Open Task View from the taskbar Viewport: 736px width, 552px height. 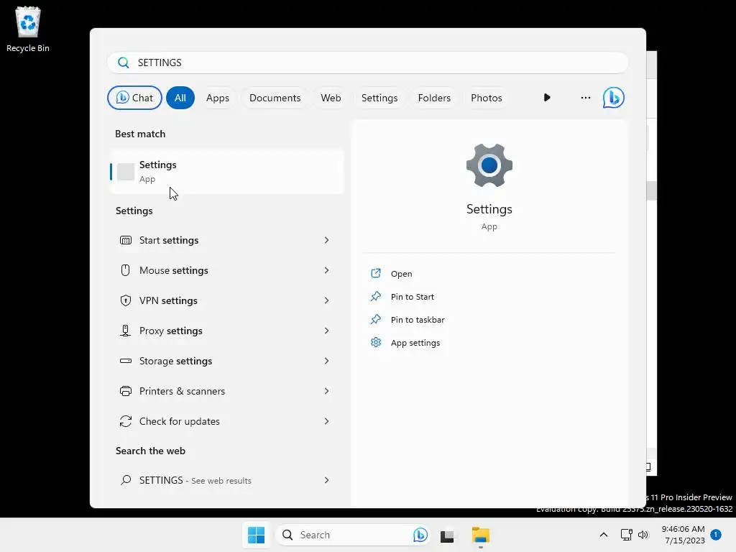(x=447, y=535)
